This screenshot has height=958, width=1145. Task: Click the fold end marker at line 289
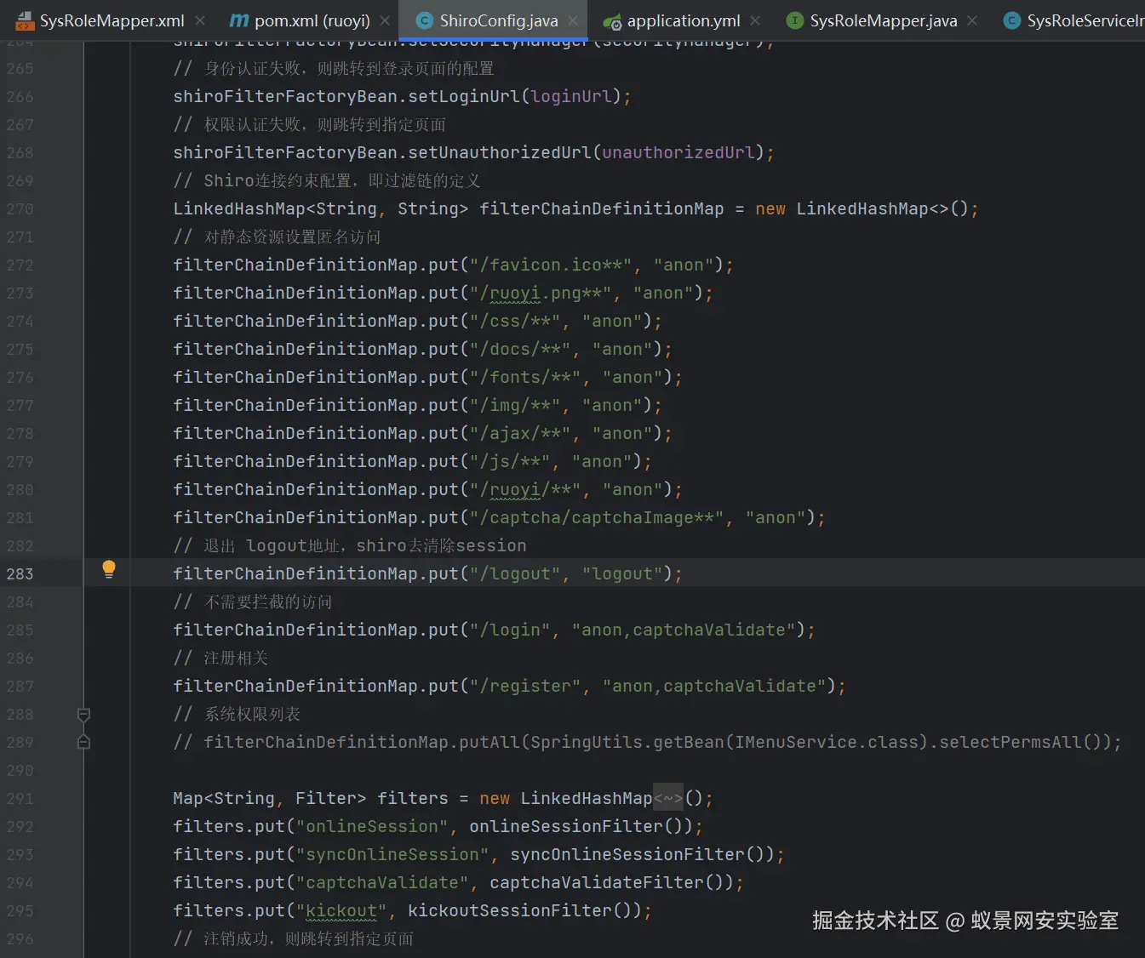tap(83, 742)
